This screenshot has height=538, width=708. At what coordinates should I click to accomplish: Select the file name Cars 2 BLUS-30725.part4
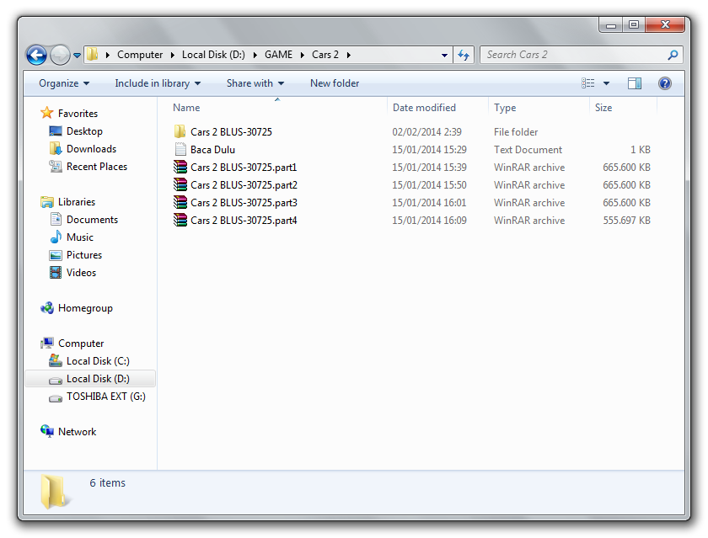(x=244, y=221)
